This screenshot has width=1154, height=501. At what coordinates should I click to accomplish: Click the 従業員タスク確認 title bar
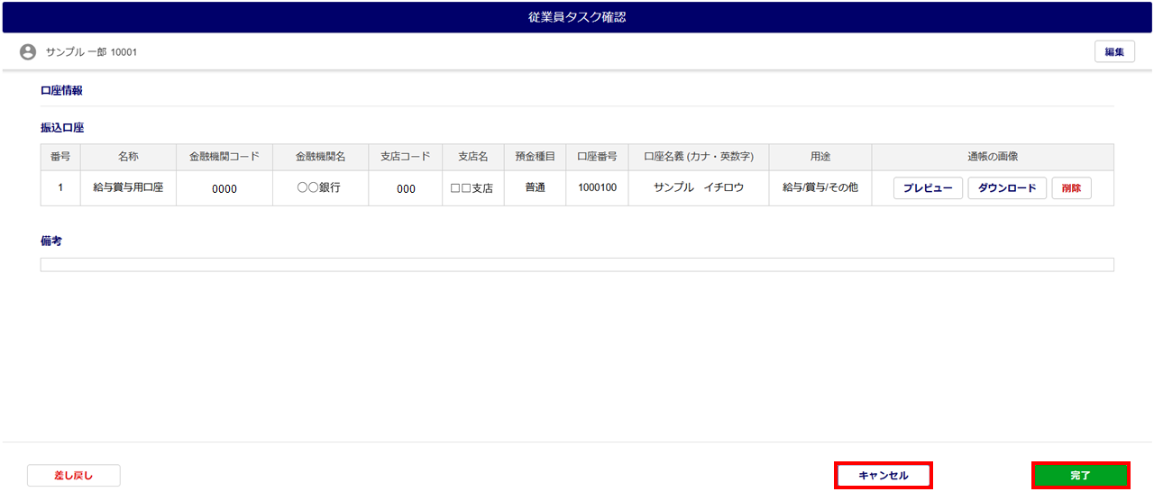577,17
